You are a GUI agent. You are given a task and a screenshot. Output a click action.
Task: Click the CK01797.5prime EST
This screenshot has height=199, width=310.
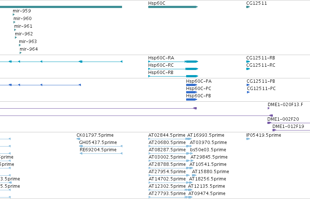pos(78,139)
